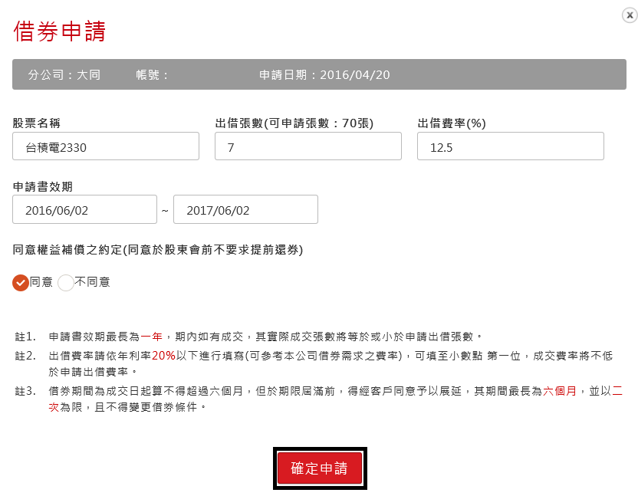Viewport: 638px width, 496px height.
Task: Open the end date field 2017/06/02
Action: (245, 209)
